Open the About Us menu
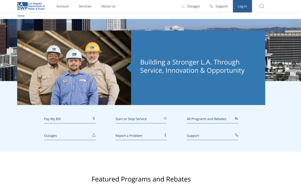The image size is (301, 185). (x=108, y=6)
